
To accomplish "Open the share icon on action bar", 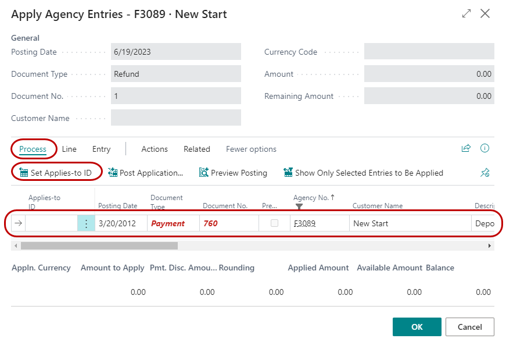I will point(465,149).
